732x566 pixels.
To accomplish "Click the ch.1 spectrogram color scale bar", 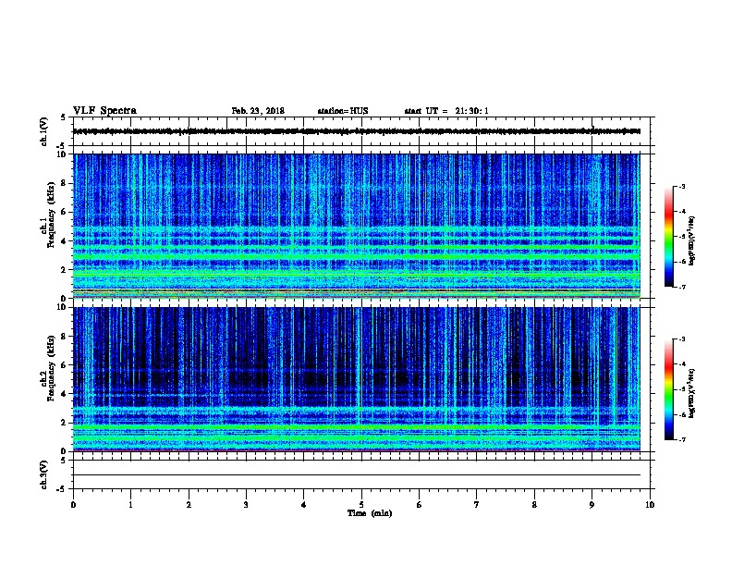I will [x=668, y=237].
